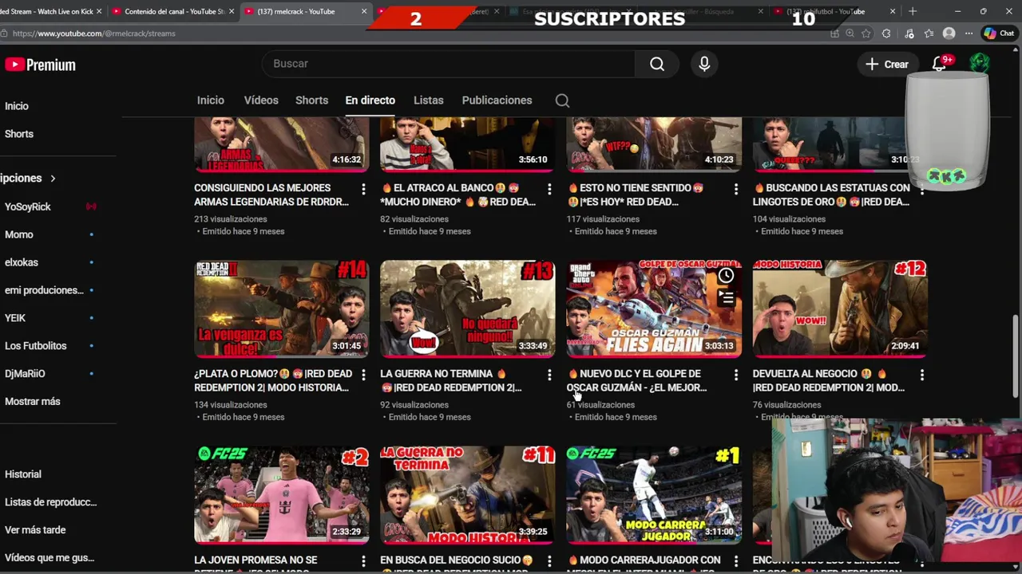Viewport: 1022px width, 574px height.
Task: Select En directo channel tab
Action: (x=370, y=100)
